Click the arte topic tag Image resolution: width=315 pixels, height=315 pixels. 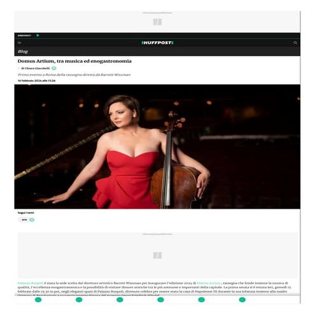pos(24,220)
